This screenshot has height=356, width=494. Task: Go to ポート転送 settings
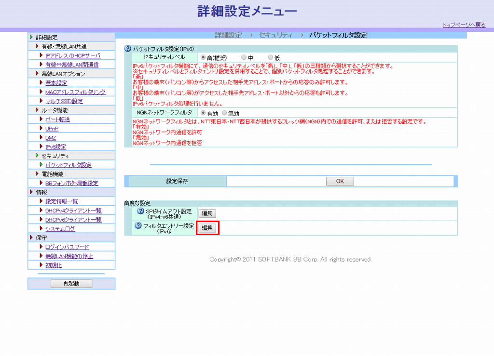pyautogui.click(x=57, y=119)
